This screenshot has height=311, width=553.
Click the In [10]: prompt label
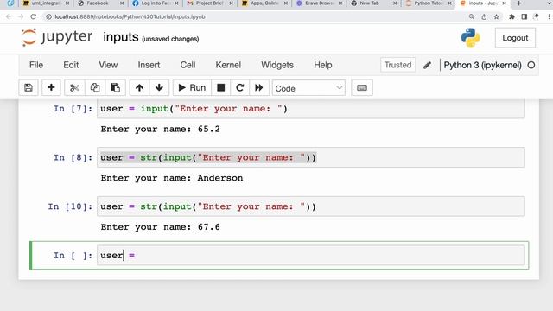70,206
